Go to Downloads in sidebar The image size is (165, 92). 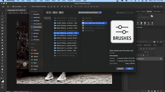pos(36,27)
